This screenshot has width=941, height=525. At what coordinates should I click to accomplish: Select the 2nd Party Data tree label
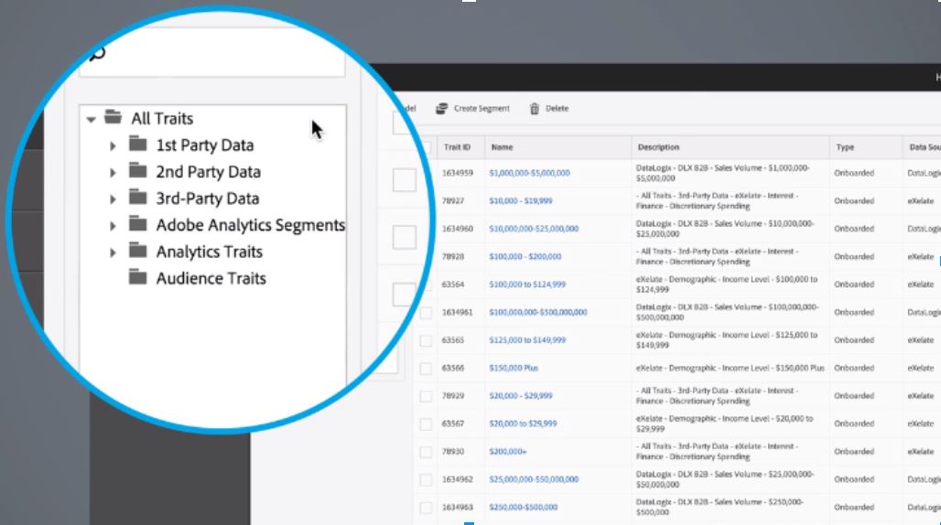(x=208, y=172)
